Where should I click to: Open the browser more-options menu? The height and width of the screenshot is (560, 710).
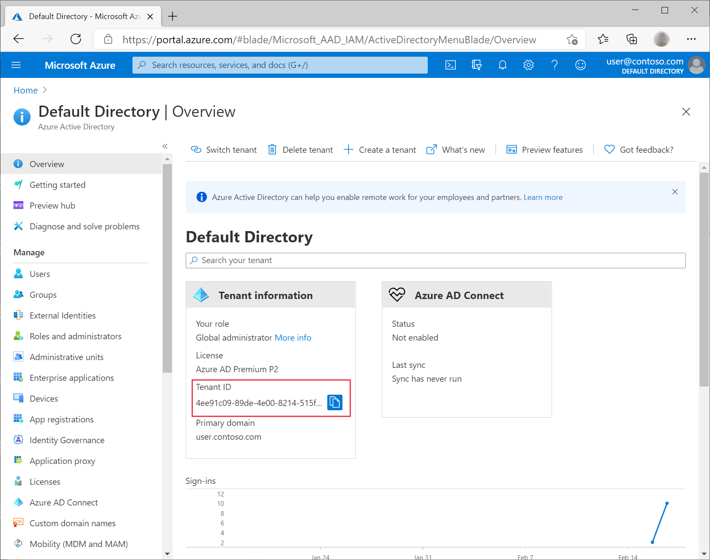pos(691,39)
